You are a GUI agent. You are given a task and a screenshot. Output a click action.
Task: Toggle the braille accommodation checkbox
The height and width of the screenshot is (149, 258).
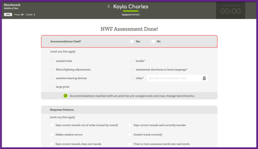coord(132,61)
